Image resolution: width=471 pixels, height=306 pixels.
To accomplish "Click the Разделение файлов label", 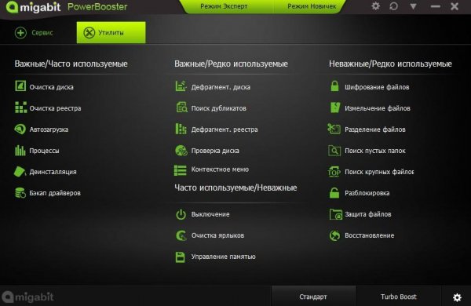I will click(x=375, y=129).
